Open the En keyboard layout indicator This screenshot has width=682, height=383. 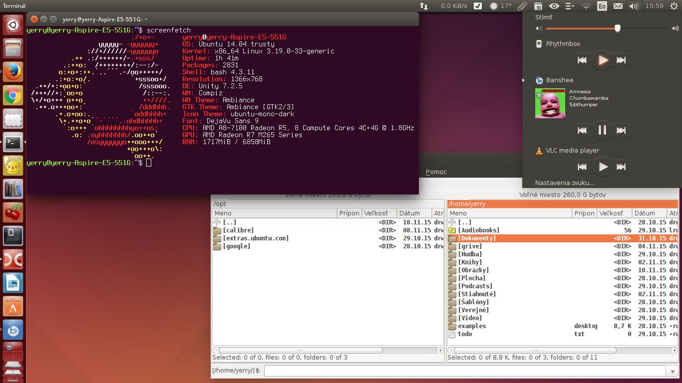(x=602, y=6)
